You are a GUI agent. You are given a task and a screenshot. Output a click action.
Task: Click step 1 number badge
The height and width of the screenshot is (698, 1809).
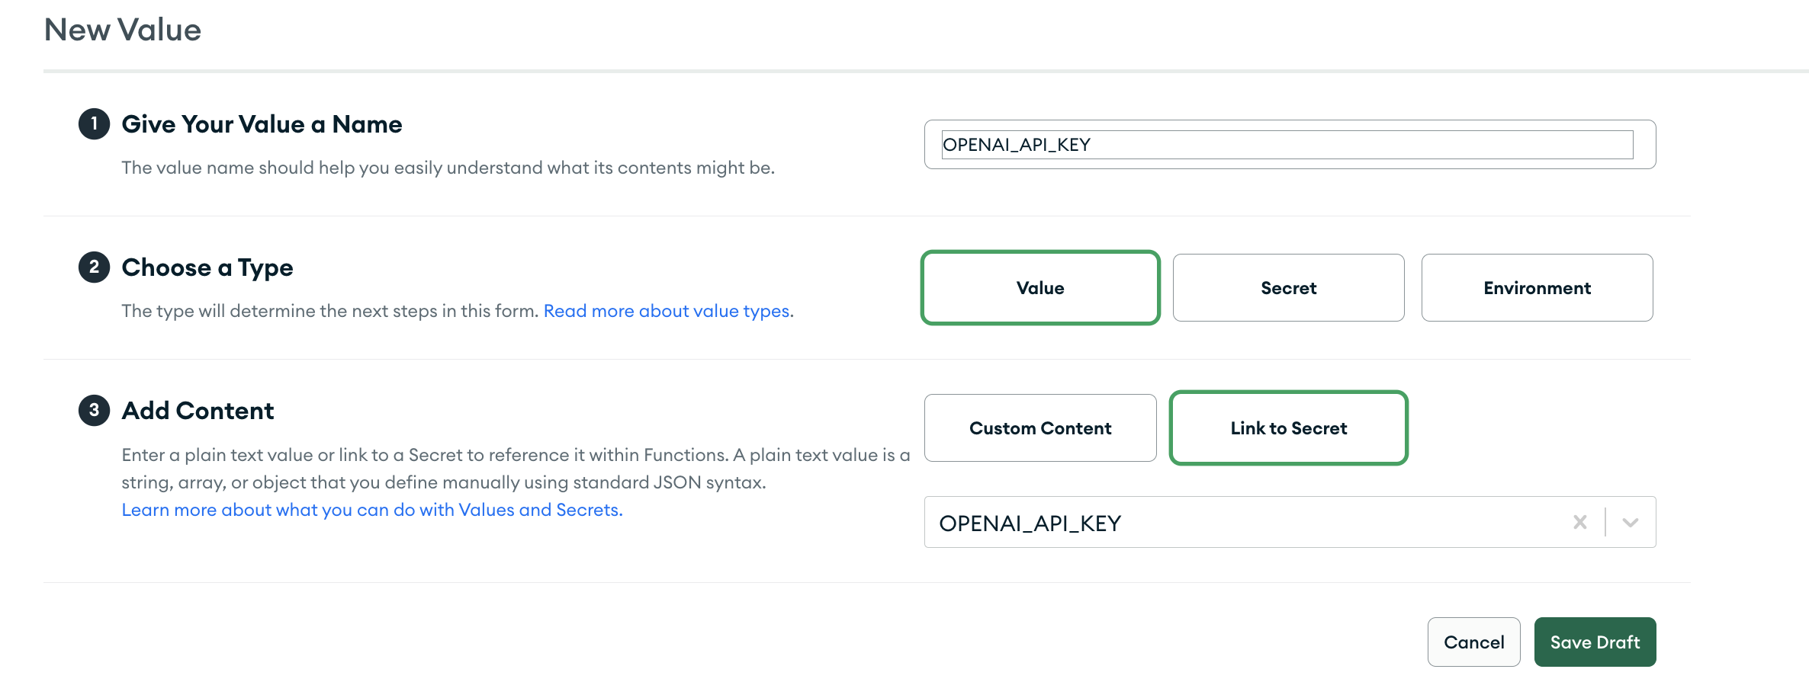click(94, 123)
